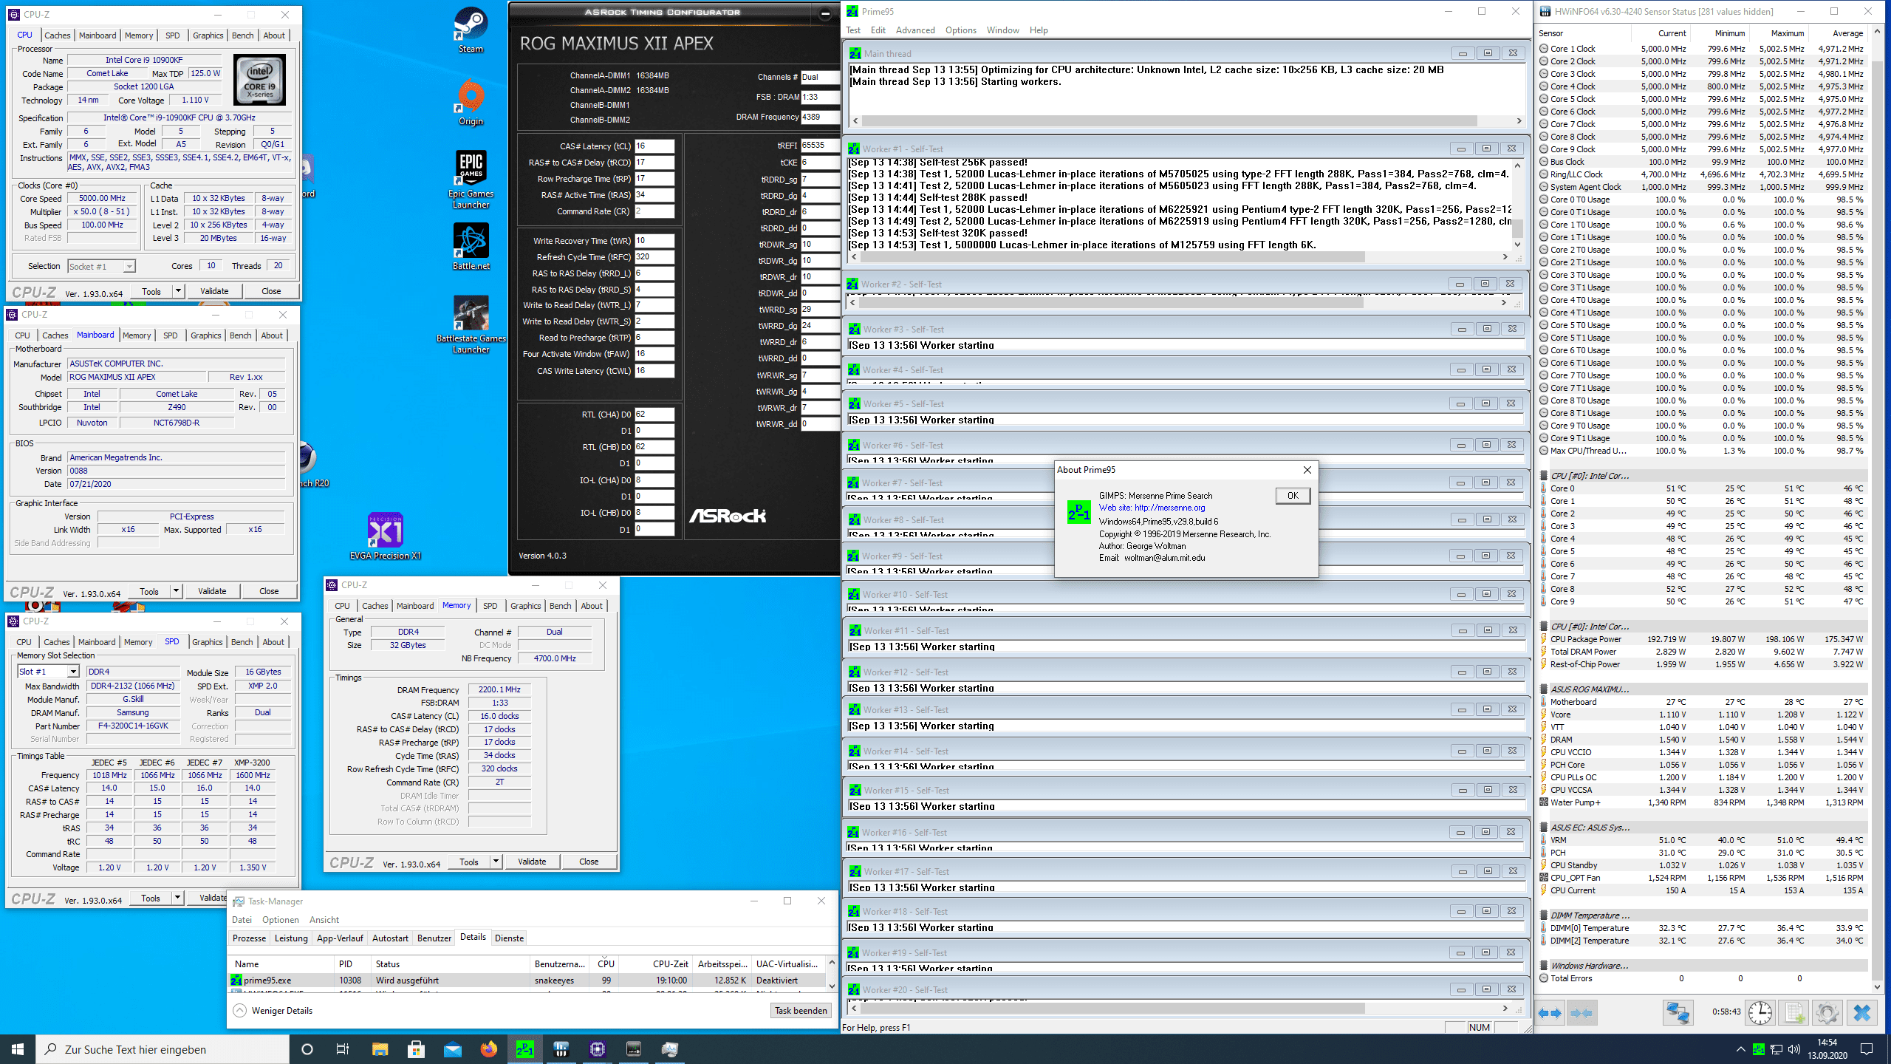The image size is (1891, 1064).
Task: Collapse Task Manager via Weniger Details
Action: 273,1011
